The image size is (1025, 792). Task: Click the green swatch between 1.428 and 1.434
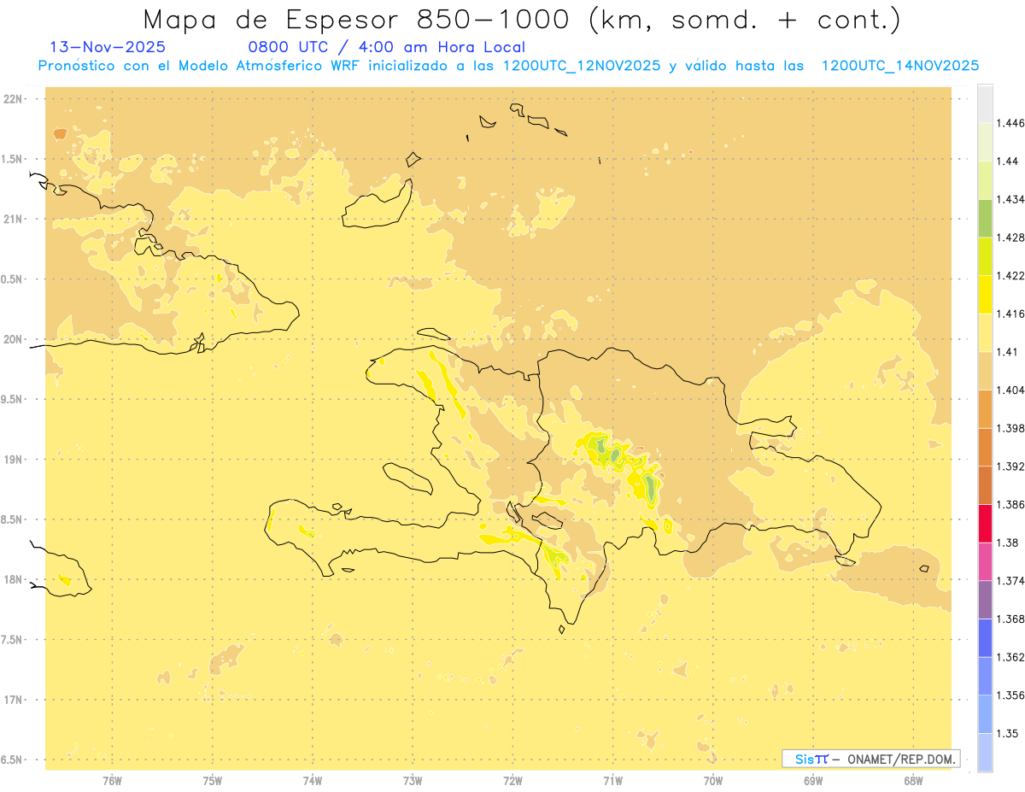pos(985,218)
